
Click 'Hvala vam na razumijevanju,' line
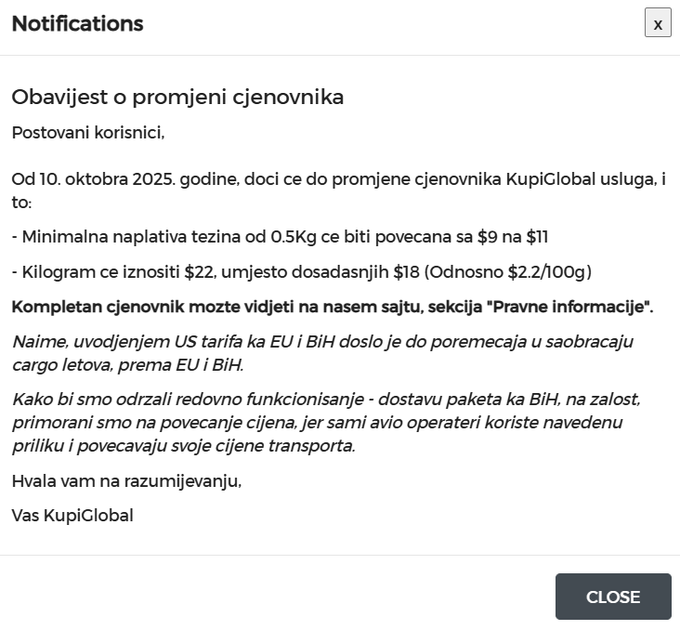coord(126,481)
